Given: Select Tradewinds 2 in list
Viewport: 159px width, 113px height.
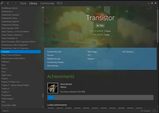Looking at the screenshot, I should coord(7,11).
